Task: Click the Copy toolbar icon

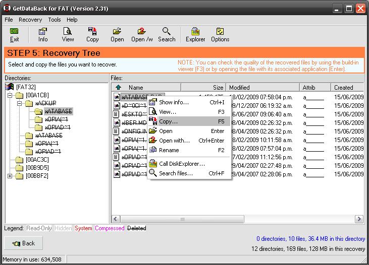Action: pyautogui.click(x=92, y=35)
